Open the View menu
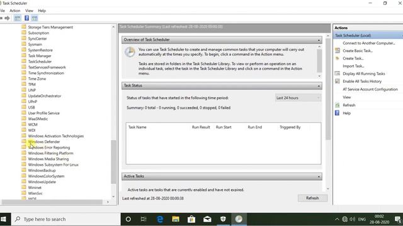 point(29,11)
